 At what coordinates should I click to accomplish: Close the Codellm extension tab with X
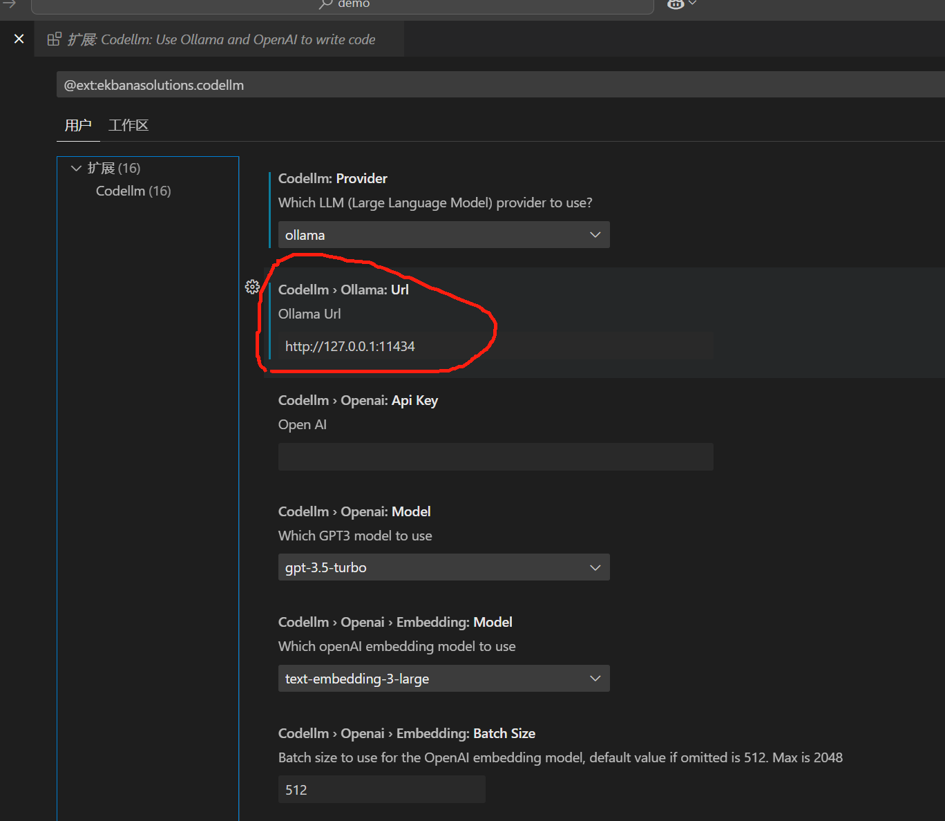point(19,39)
